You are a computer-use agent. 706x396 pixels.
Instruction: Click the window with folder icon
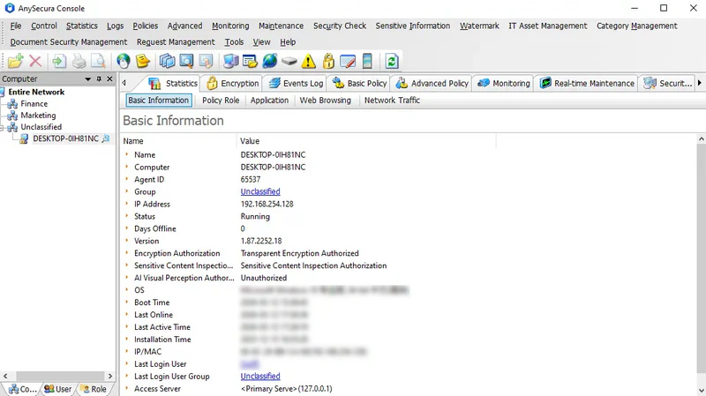click(250, 61)
